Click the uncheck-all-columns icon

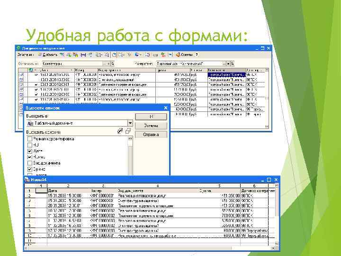tap(128, 131)
